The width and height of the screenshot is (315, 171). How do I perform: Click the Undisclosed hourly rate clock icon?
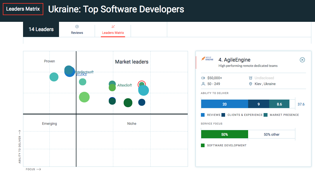pos(251,78)
